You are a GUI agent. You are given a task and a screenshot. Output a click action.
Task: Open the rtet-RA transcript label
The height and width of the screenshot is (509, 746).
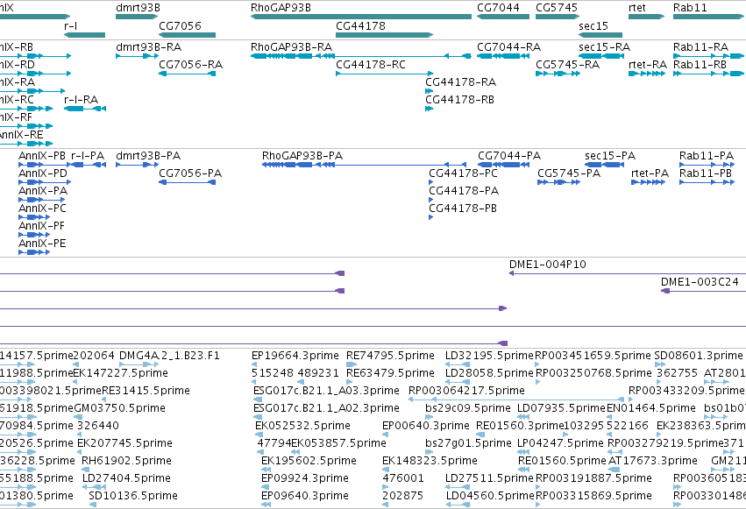pyautogui.click(x=648, y=64)
